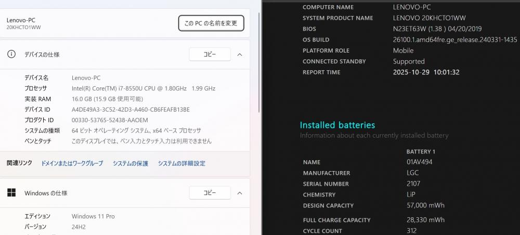The image size is (520, 235).
Task: Select the デバイス ID value A4DE49A3-3C52-42D3
Action: point(131,110)
